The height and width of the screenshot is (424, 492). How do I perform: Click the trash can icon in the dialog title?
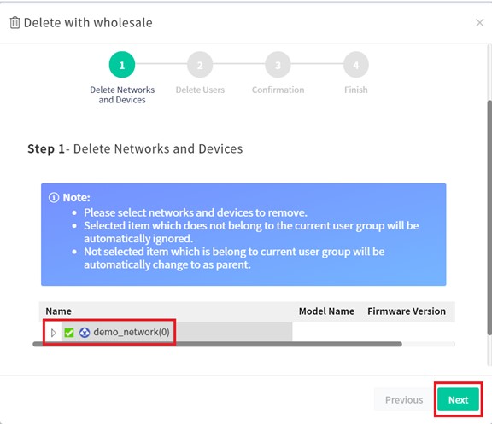tap(15, 23)
